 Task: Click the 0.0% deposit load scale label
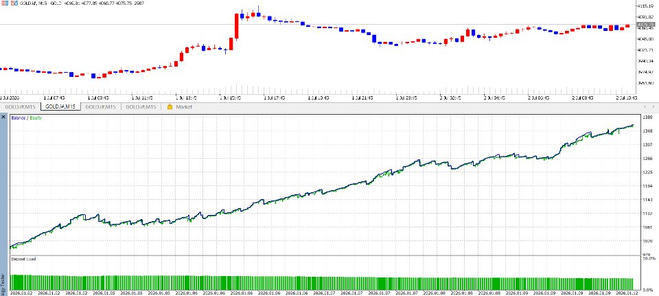(649, 291)
